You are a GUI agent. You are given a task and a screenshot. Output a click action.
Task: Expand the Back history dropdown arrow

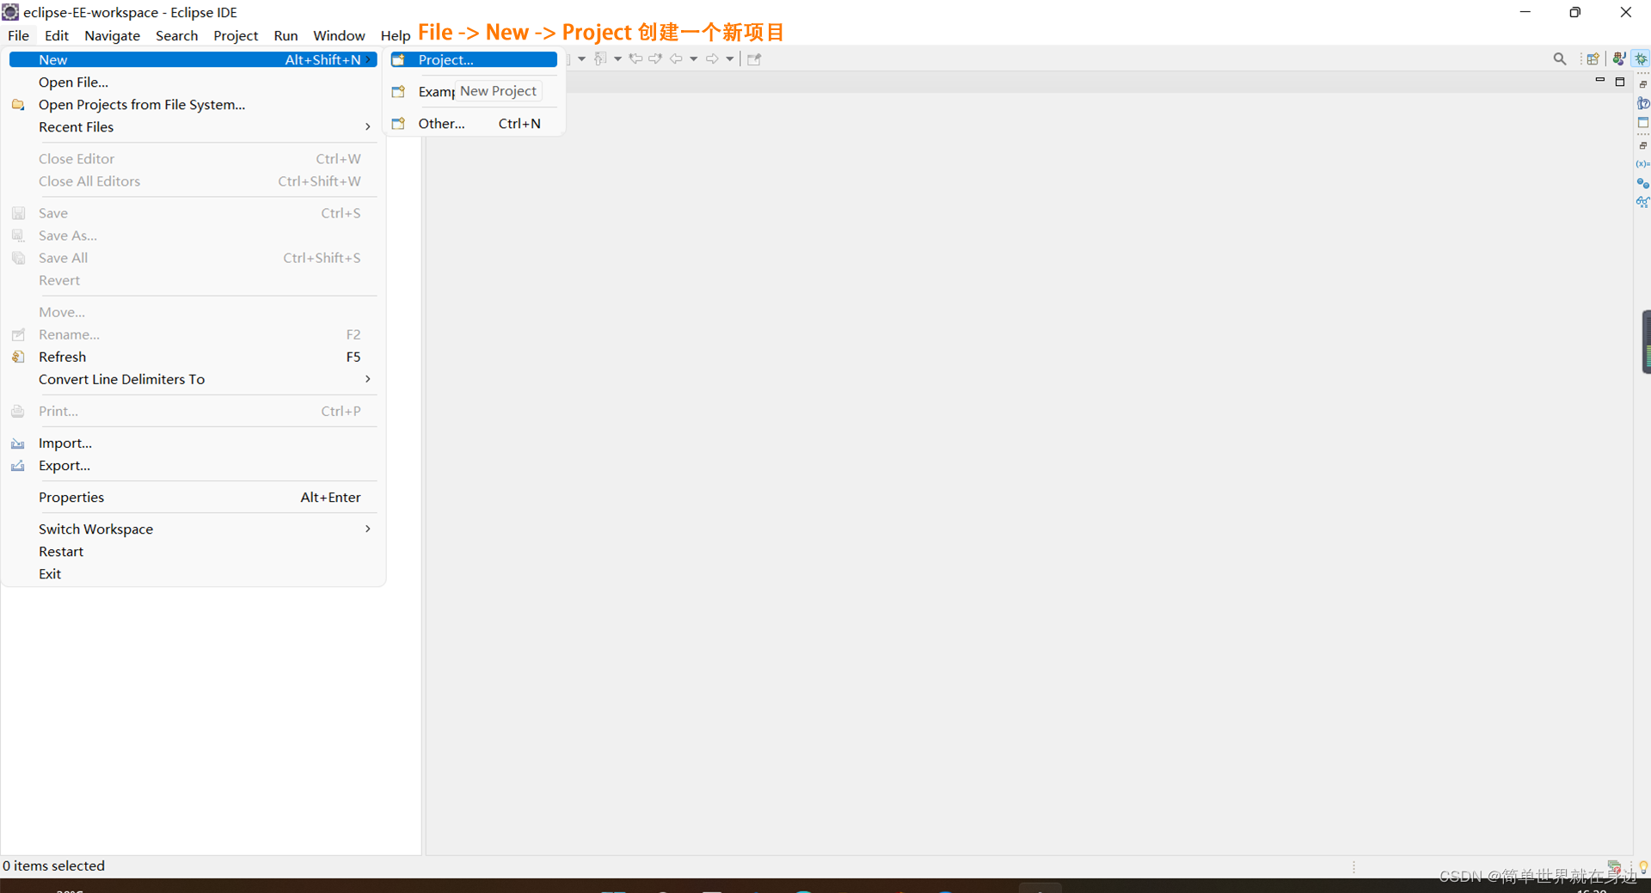pos(695,58)
